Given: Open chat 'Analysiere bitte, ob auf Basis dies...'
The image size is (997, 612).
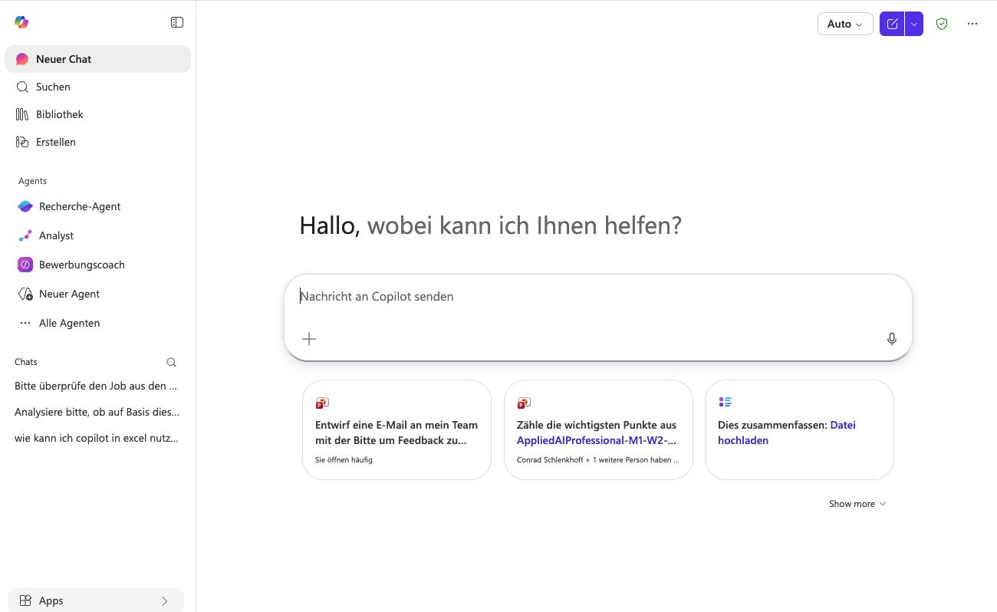Looking at the screenshot, I should (x=96, y=412).
